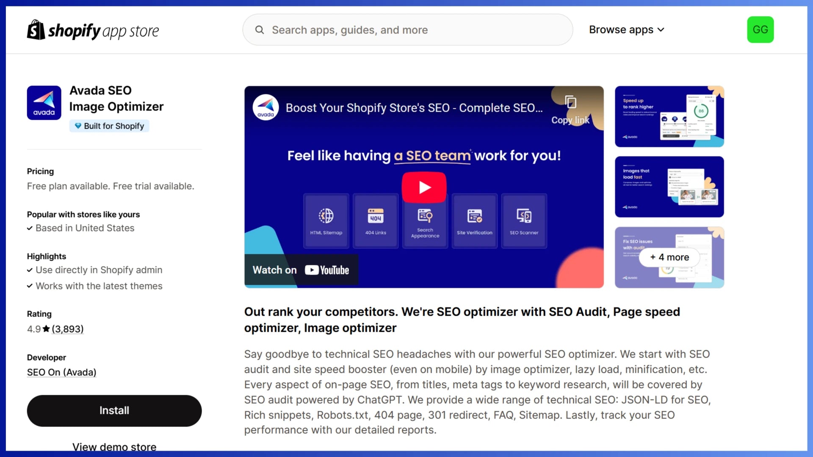
Task: Click the Site Verification icon tile
Action: coord(474,221)
